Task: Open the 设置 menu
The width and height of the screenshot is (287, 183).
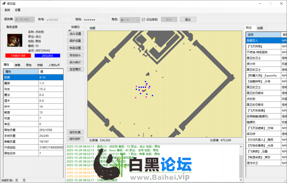Action: click(18, 10)
